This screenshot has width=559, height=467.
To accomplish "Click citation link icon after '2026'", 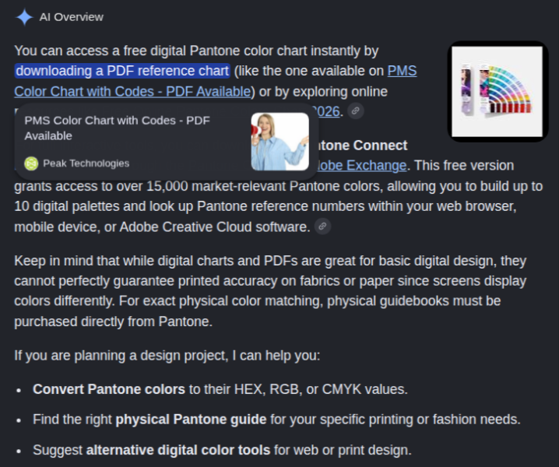I will [x=356, y=111].
